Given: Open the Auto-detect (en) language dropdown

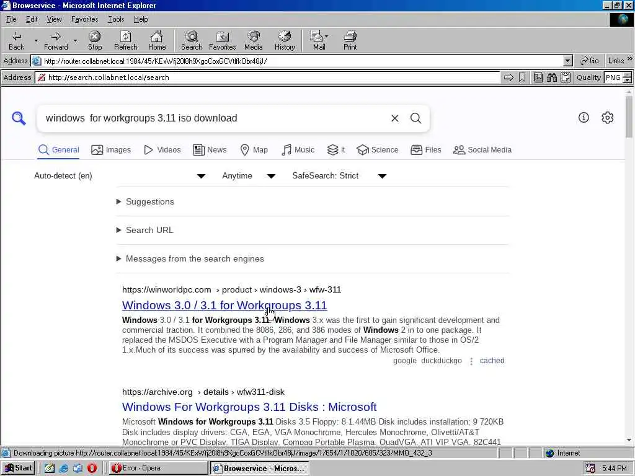Looking at the screenshot, I should [x=120, y=175].
